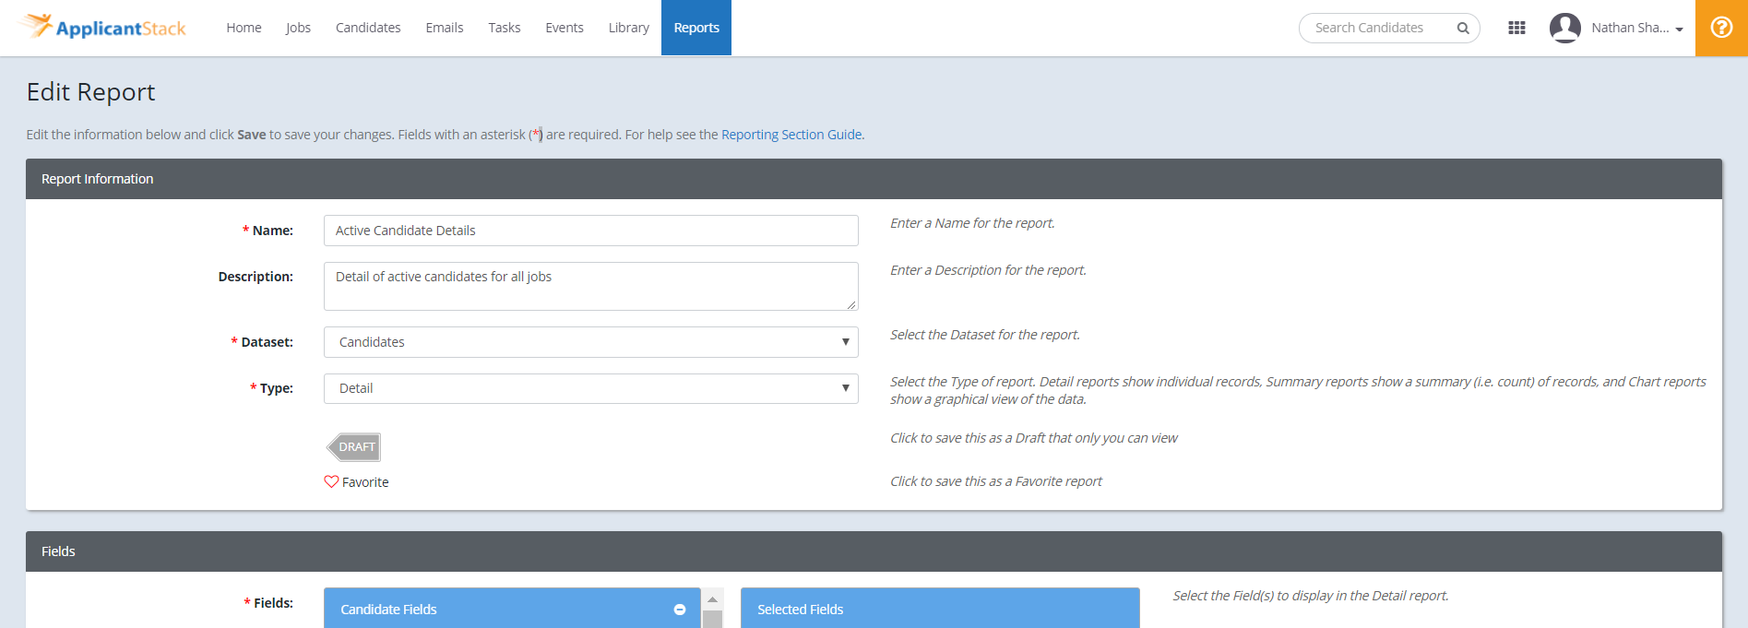Open the Reporting Section Guide link
This screenshot has width=1748, height=628.
coord(791,135)
